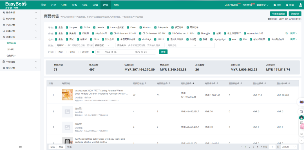Open the 系统 top menu
The width and height of the screenshot is (304, 150).
pyautogui.click(x=116, y=5)
